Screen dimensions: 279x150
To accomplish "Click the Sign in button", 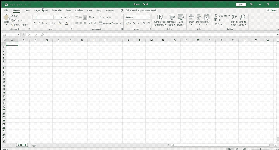I will pyautogui.click(x=241, y=4).
